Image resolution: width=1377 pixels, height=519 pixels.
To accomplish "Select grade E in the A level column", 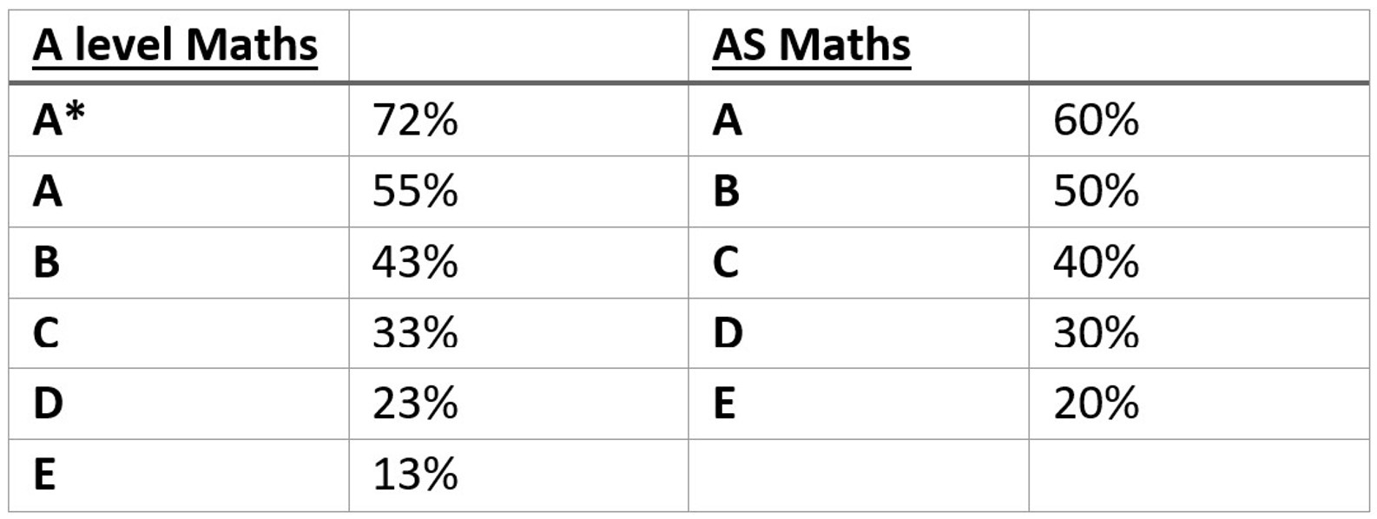I will click(44, 475).
